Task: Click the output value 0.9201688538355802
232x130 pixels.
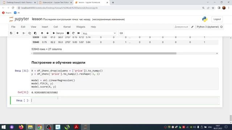Action: 45,92
